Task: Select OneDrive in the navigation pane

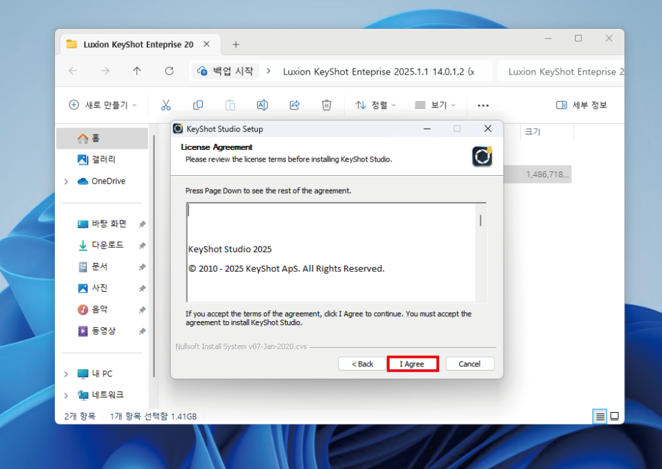Action: click(x=102, y=181)
